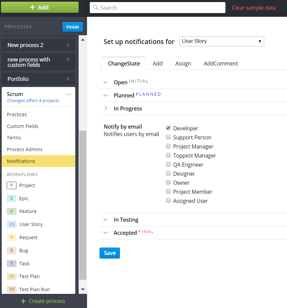This screenshot has height=308, width=287.
Task: Uncheck the Developer notification checkbox
Action: 168,128
